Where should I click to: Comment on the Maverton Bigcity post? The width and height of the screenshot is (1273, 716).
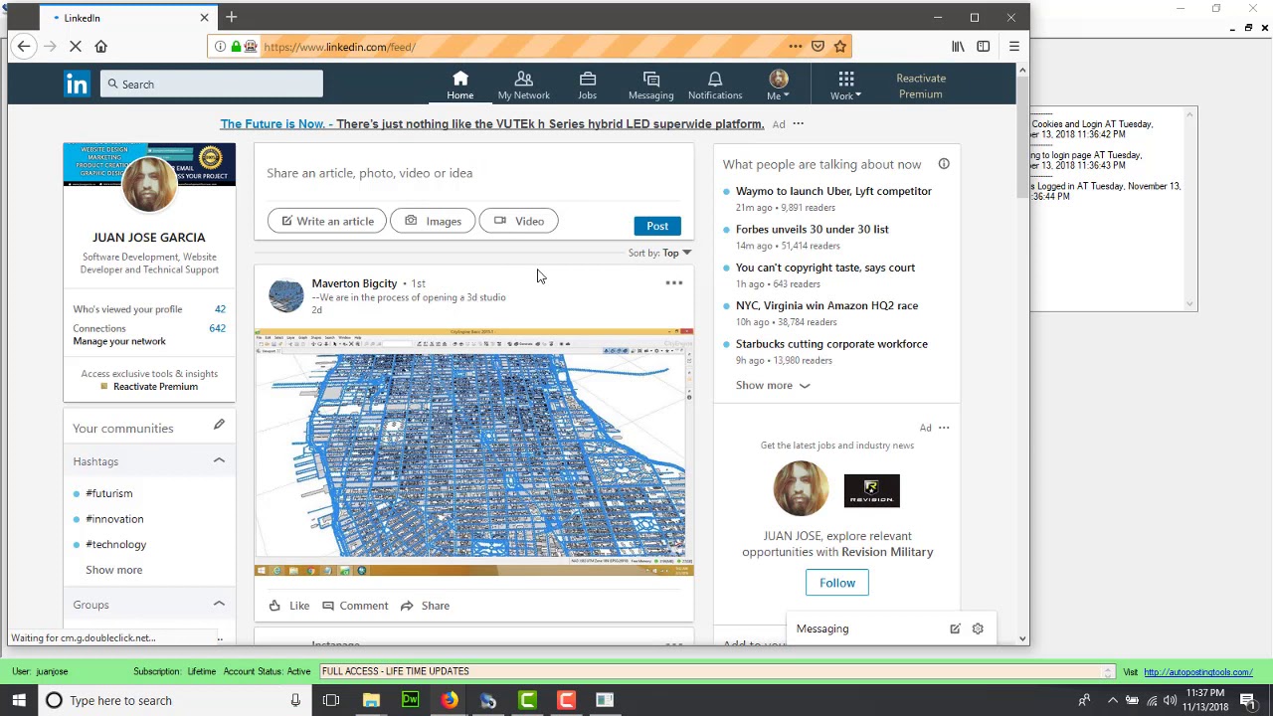(x=355, y=606)
